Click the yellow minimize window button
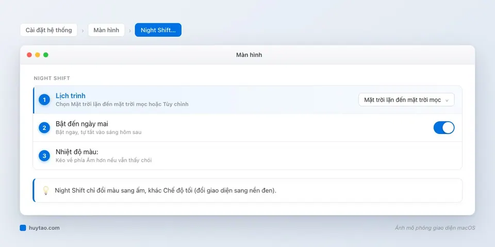The width and height of the screenshot is (495, 247). click(x=38, y=55)
